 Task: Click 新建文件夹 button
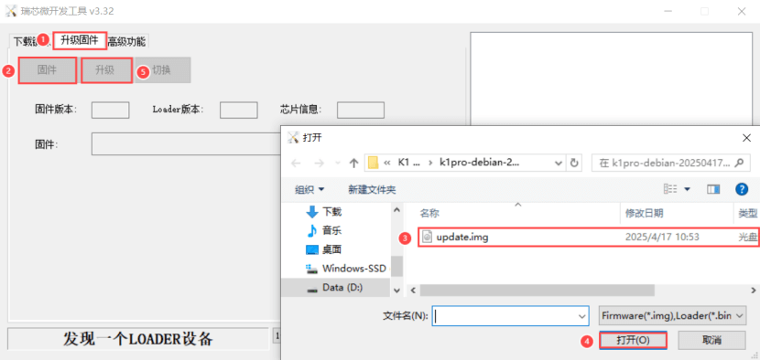tap(372, 189)
